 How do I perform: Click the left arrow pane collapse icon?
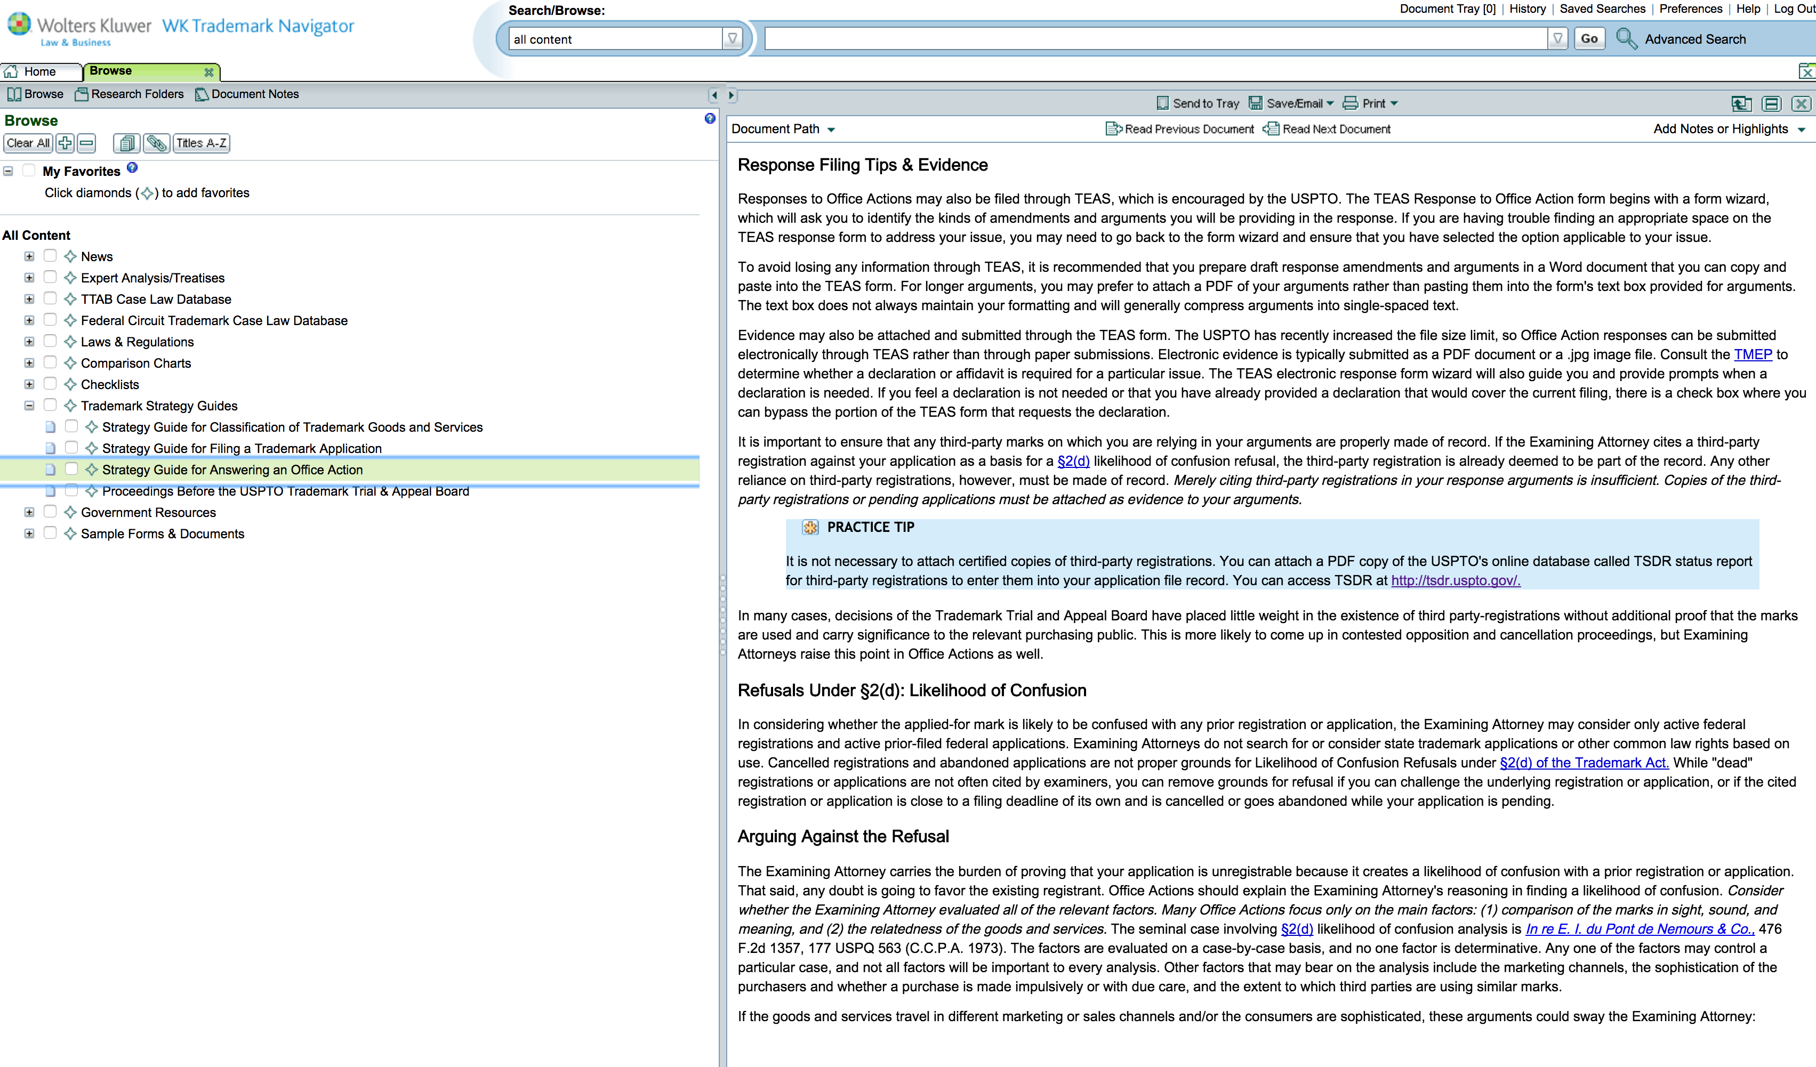click(x=714, y=94)
